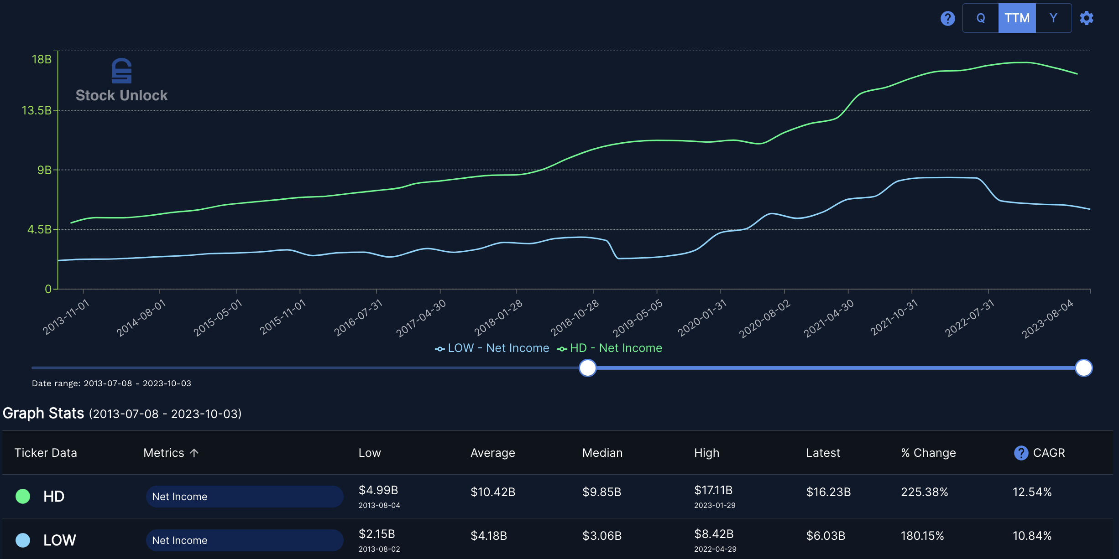Toggle HD - Net Income legend entry

pyautogui.click(x=609, y=348)
